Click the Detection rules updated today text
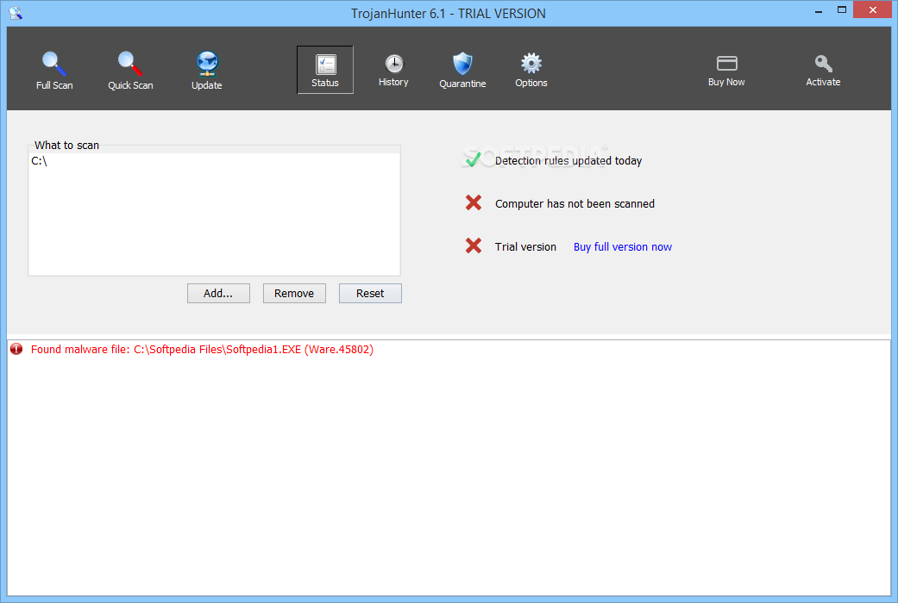This screenshot has width=898, height=603. click(568, 161)
